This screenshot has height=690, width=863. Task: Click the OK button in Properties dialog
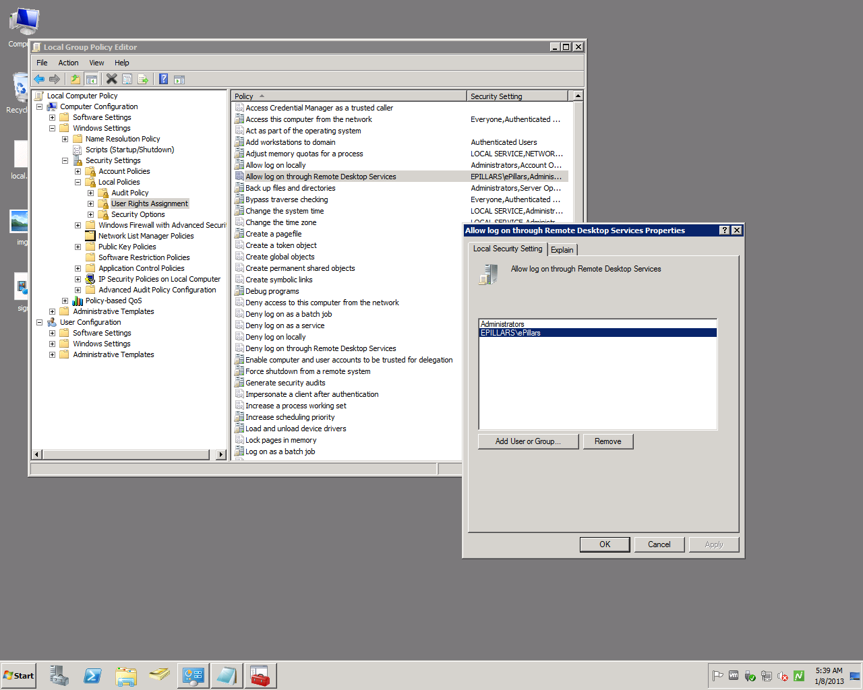pos(605,544)
